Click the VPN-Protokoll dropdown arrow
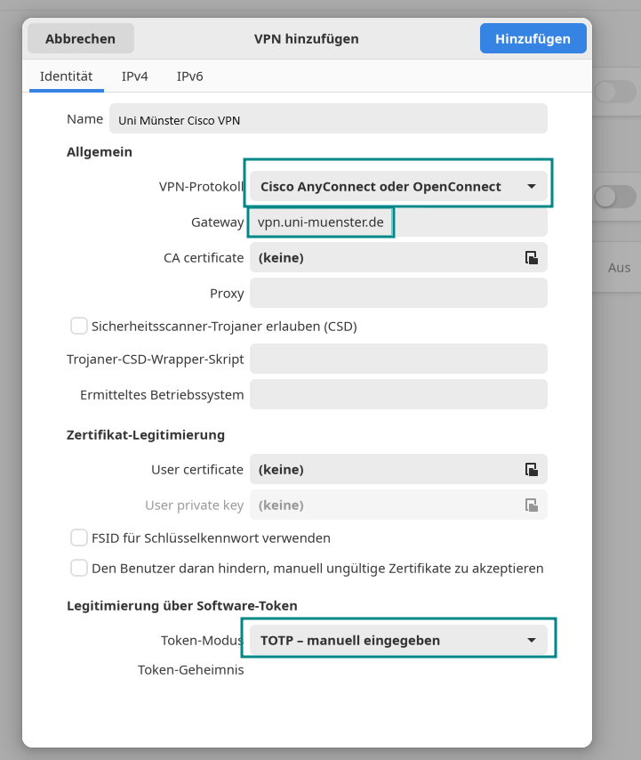 [532, 187]
